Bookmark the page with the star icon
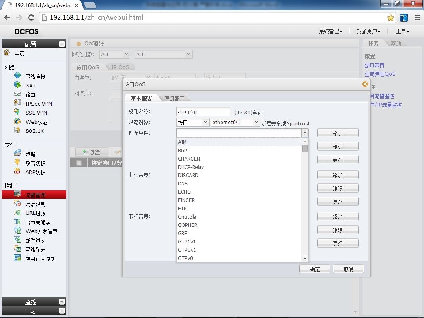The image size is (424, 318). (x=390, y=18)
